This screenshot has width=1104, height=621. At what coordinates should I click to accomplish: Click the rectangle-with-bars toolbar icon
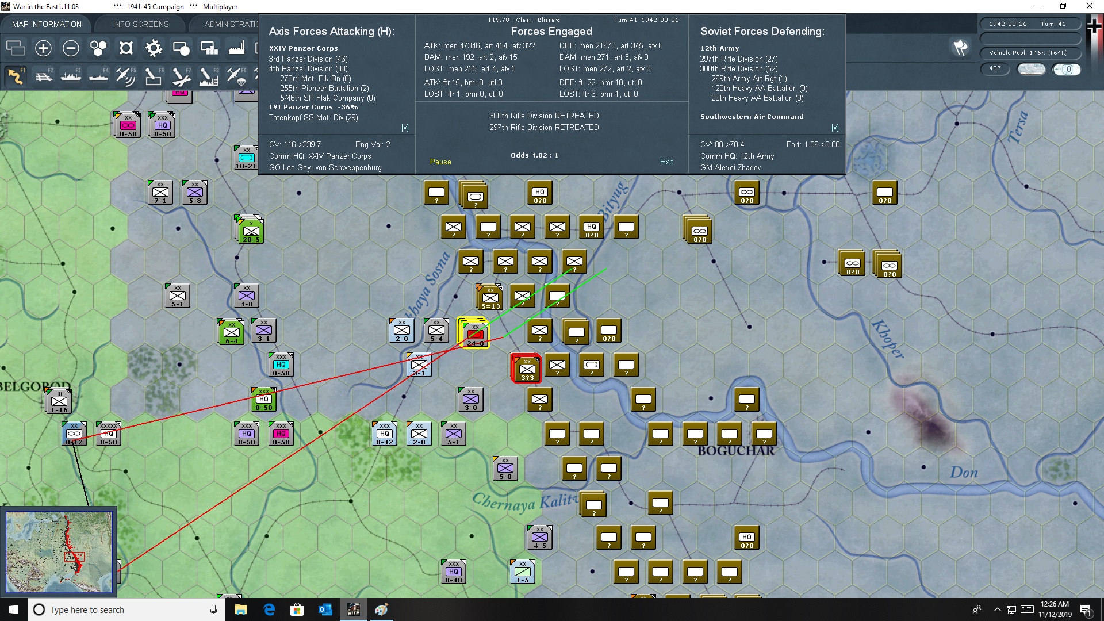click(x=209, y=48)
